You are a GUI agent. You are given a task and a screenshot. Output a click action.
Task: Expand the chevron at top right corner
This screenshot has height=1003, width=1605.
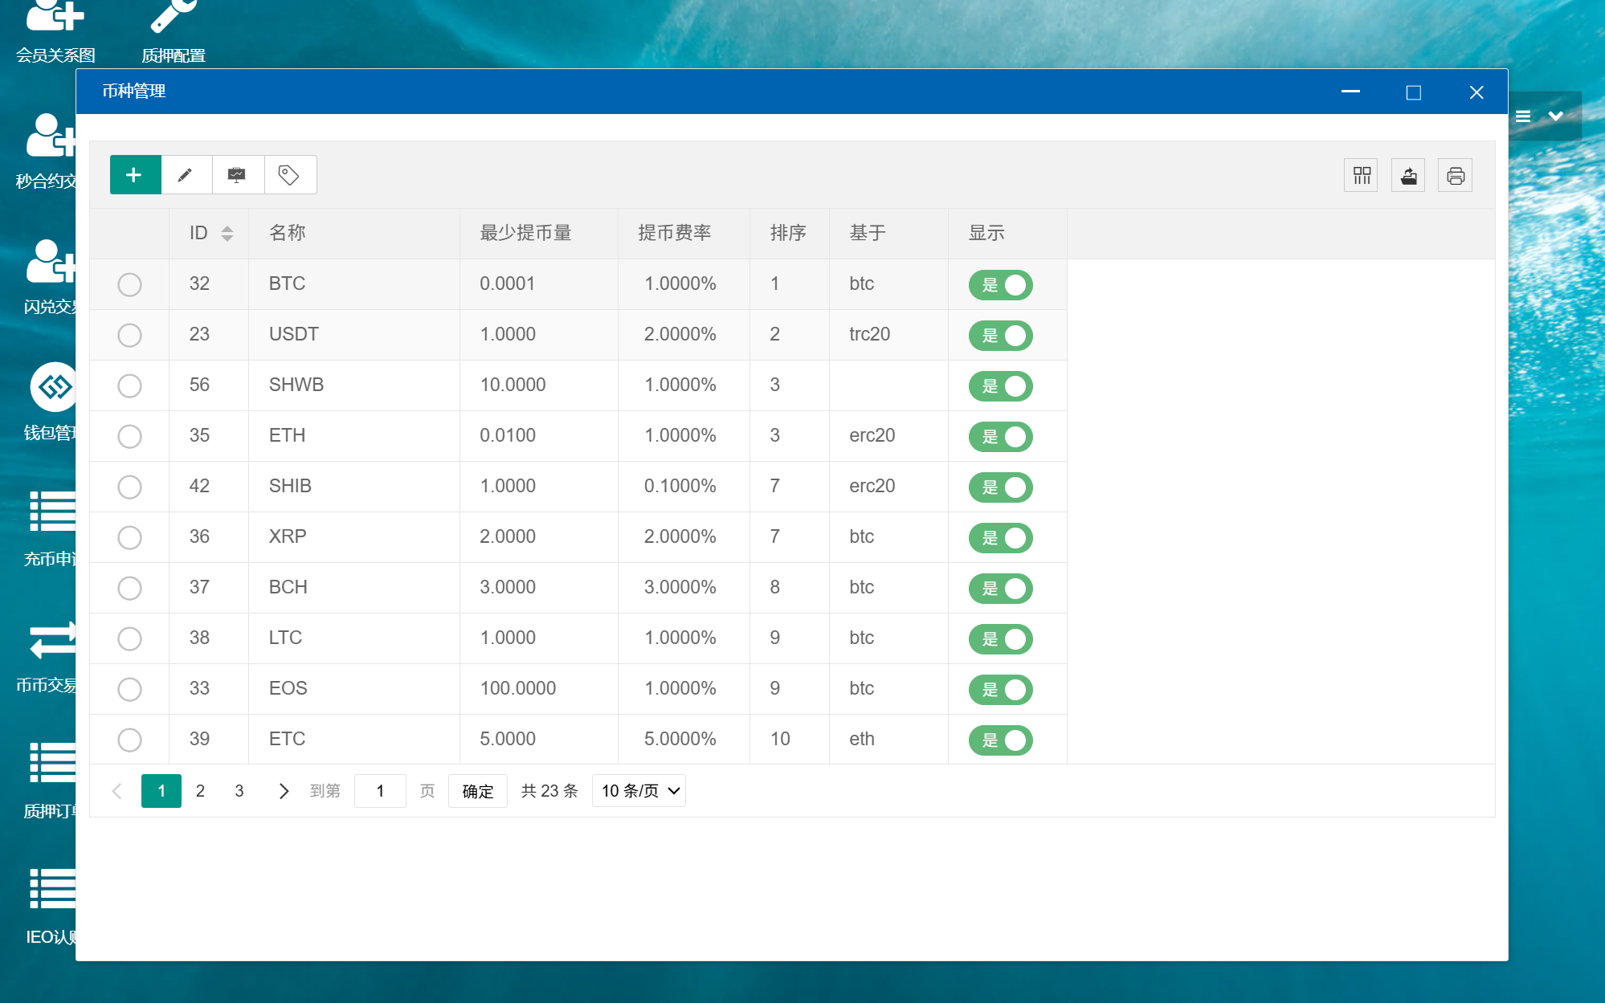tap(1556, 116)
